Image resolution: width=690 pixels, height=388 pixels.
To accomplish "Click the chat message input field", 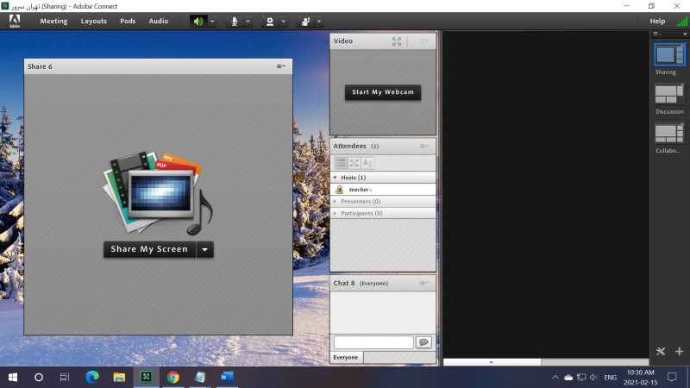I will tap(373, 342).
